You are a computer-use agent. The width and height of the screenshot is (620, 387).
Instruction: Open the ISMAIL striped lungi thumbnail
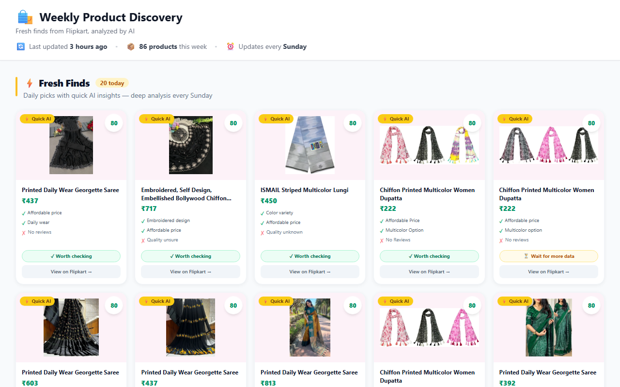tap(310, 145)
